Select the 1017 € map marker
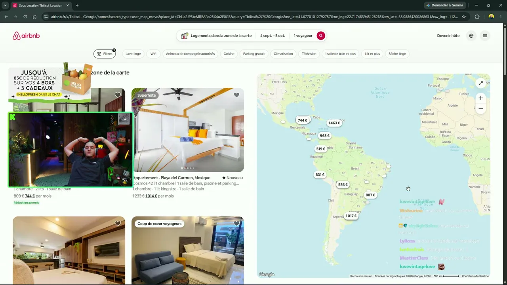The height and width of the screenshot is (285, 507). point(351,216)
